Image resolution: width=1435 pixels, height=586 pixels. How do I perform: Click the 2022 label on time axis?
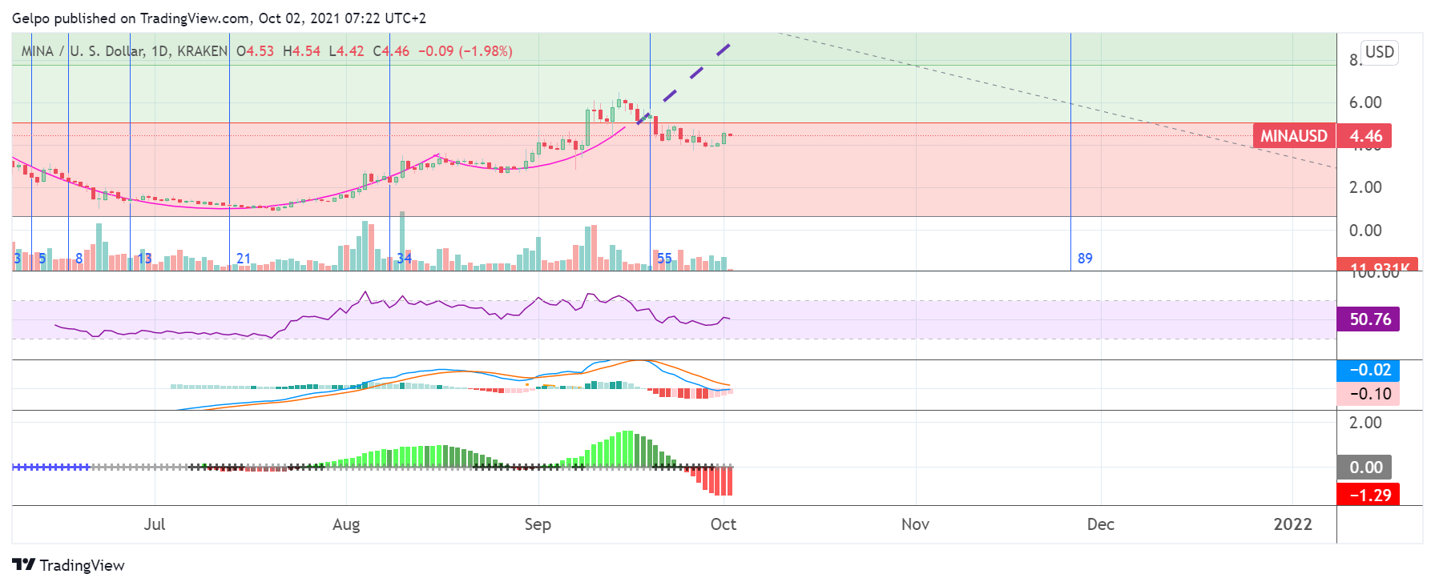[x=1293, y=524]
